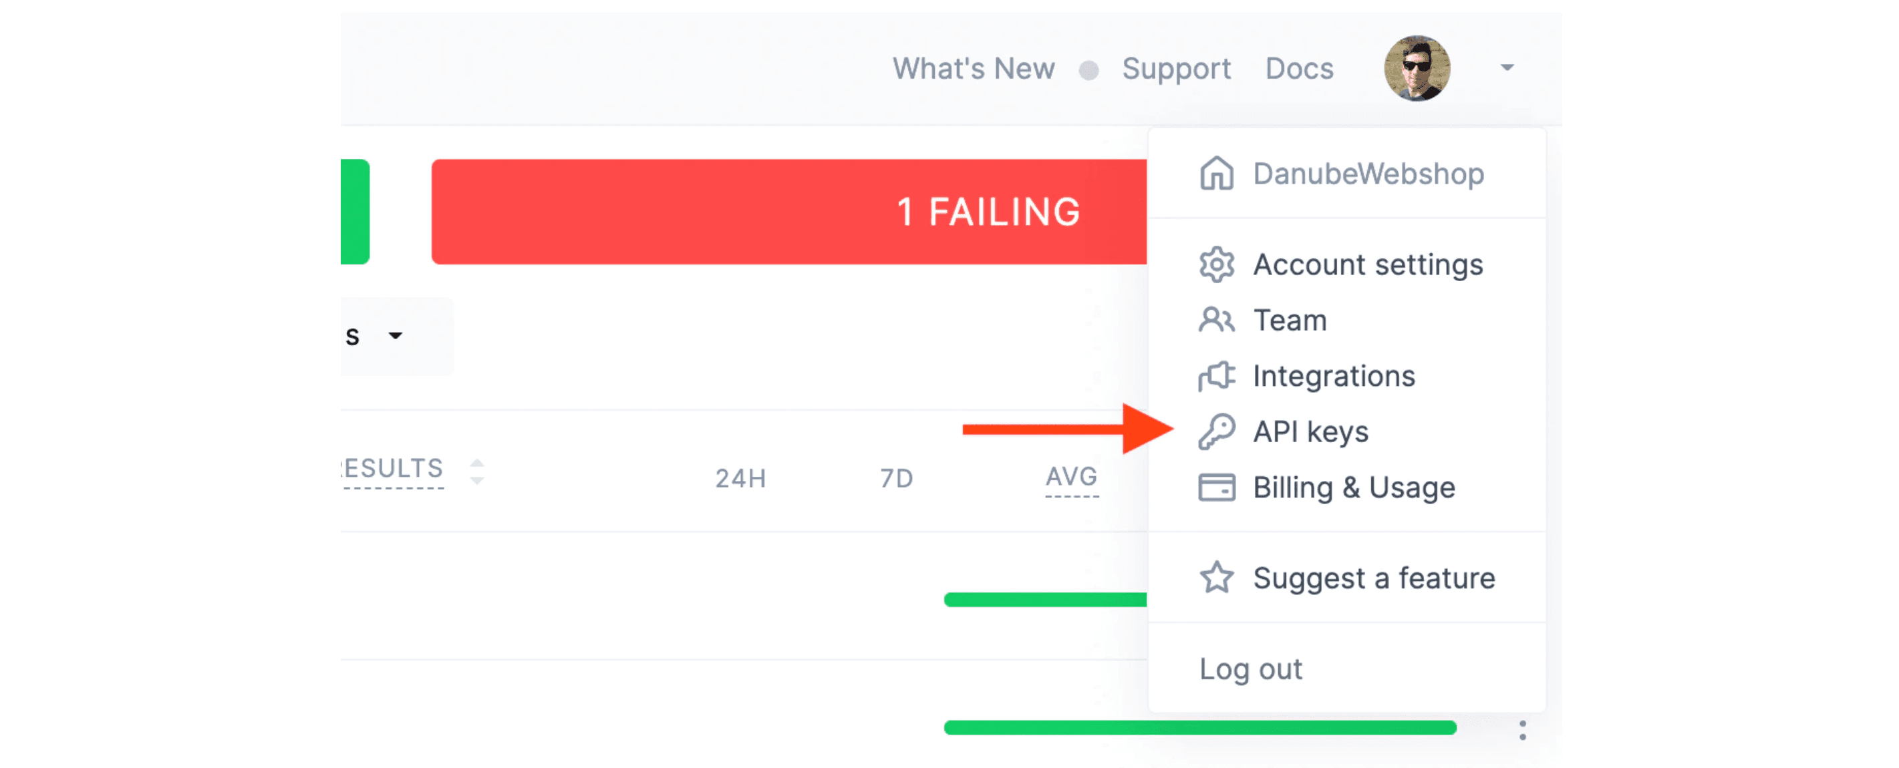Expand the filter dropdown ending in 's'
1899x768 pixels.
point(394,336)
